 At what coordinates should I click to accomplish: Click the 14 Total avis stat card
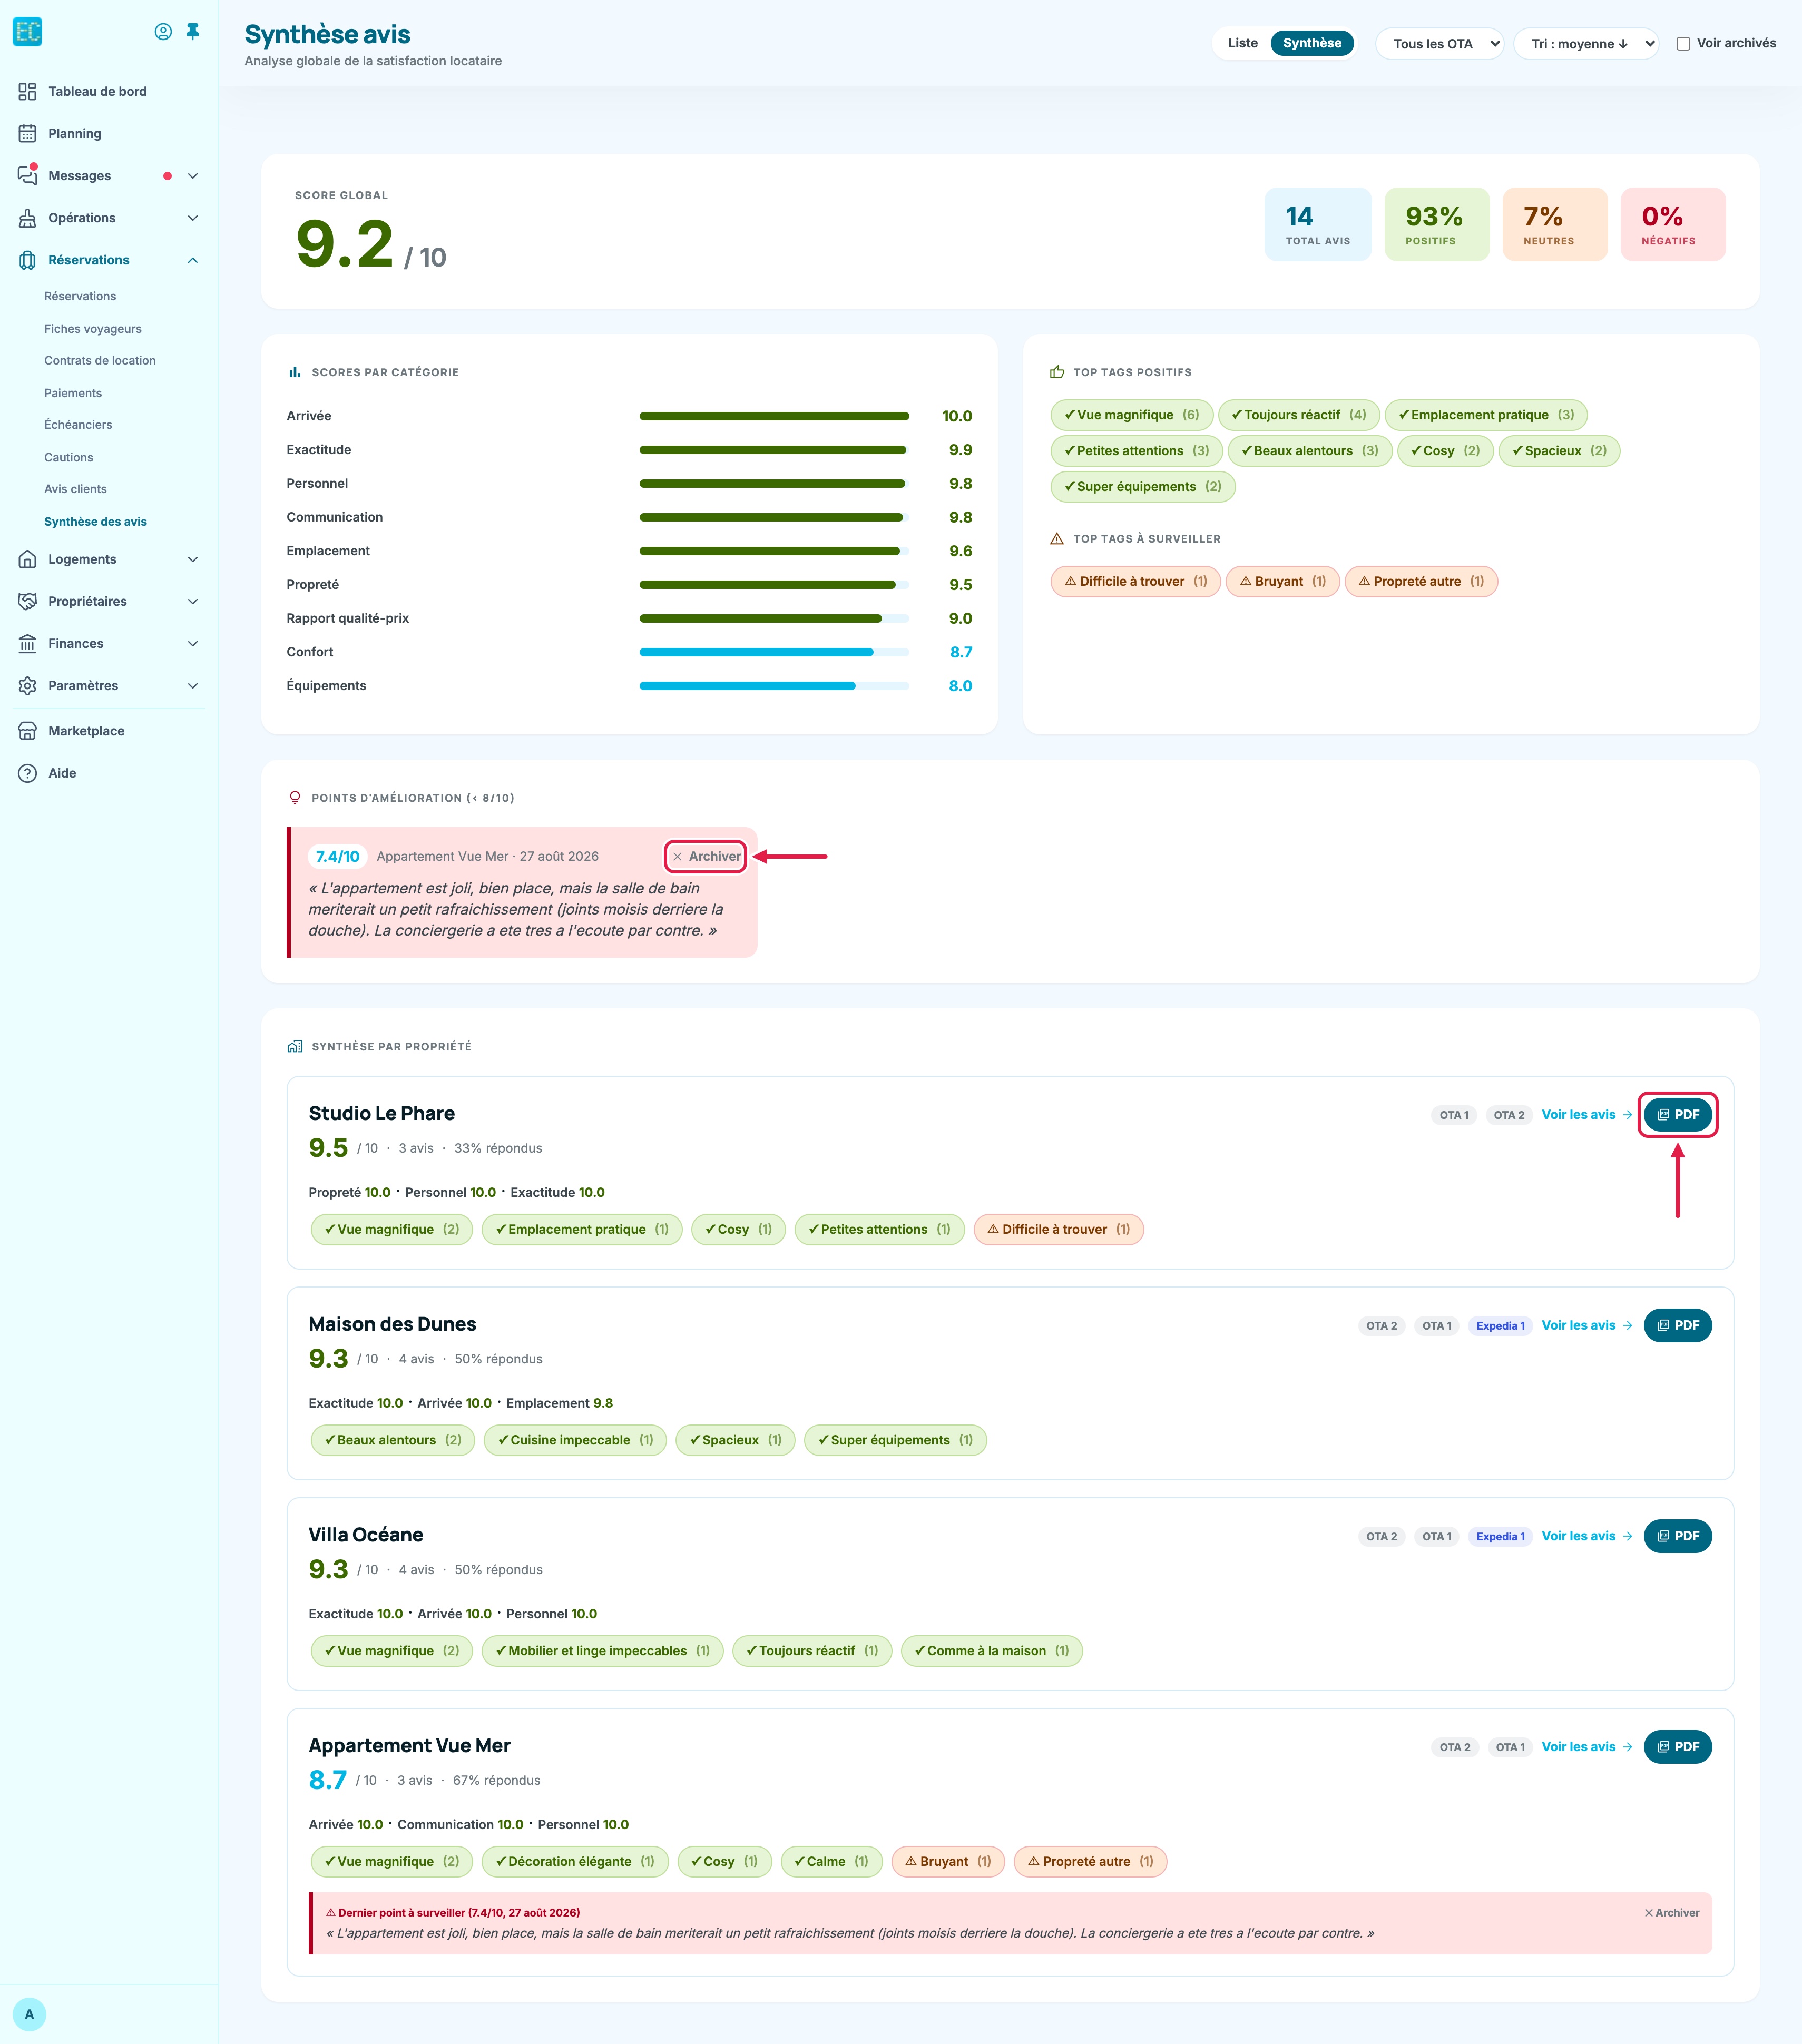pyautogui.click(x=1317, y=225)
